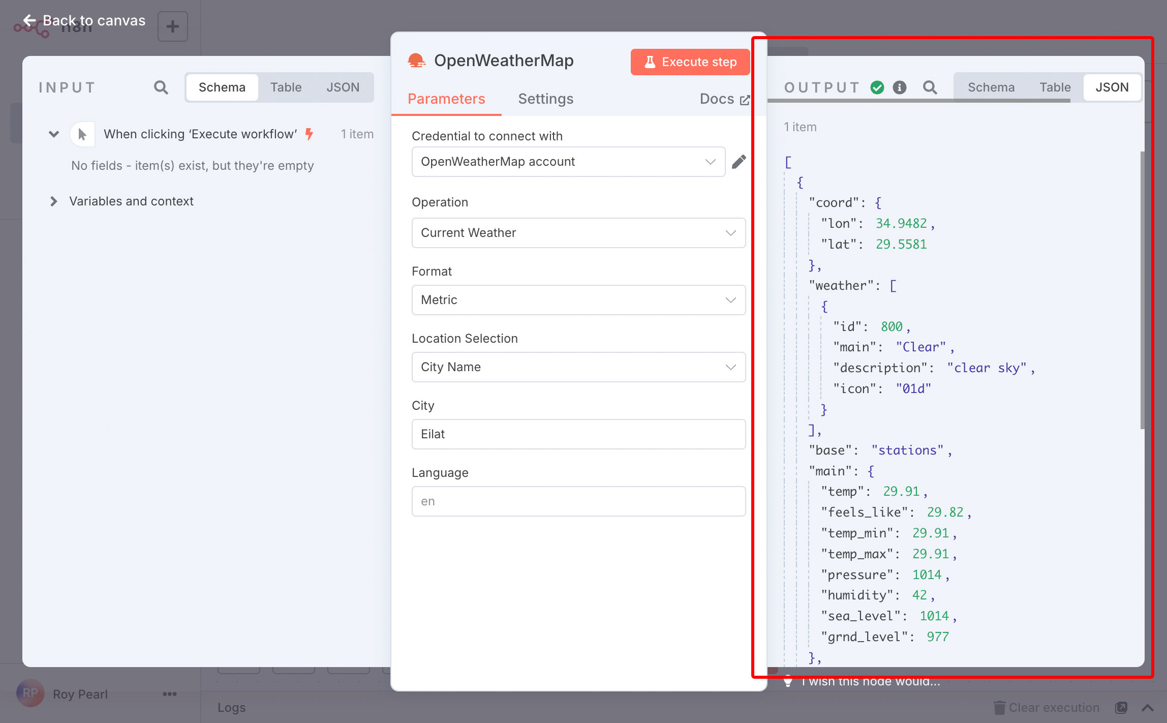Open the Settings tab
The height and width of the screenshot is (723, 1167).
545,99
